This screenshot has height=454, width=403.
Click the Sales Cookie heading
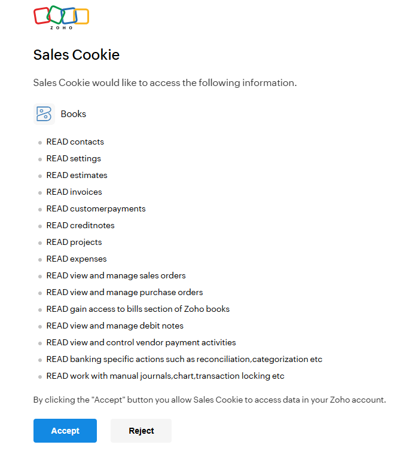(x=77, y=55)
